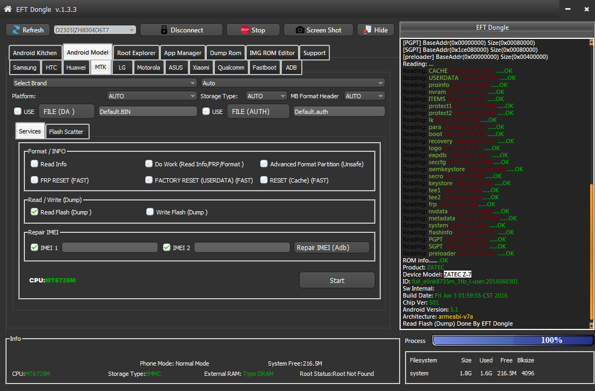Check FACTORY RESET (USERDATA) (FAST)
595x391 pixels.
(x=149, y=180)
